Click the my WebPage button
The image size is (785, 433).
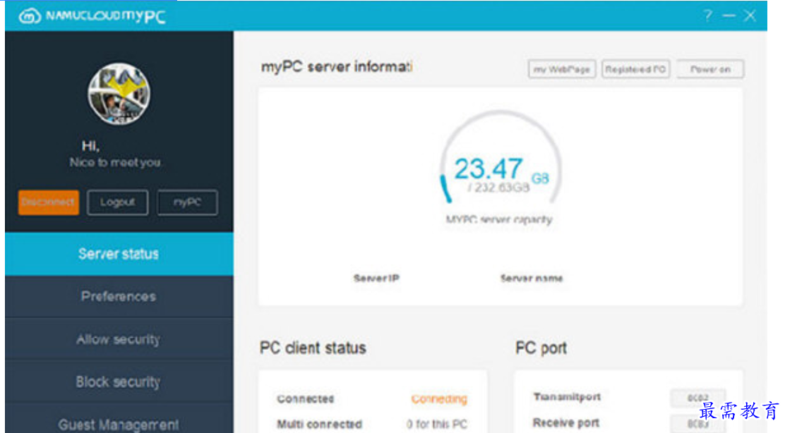[562, 70]
